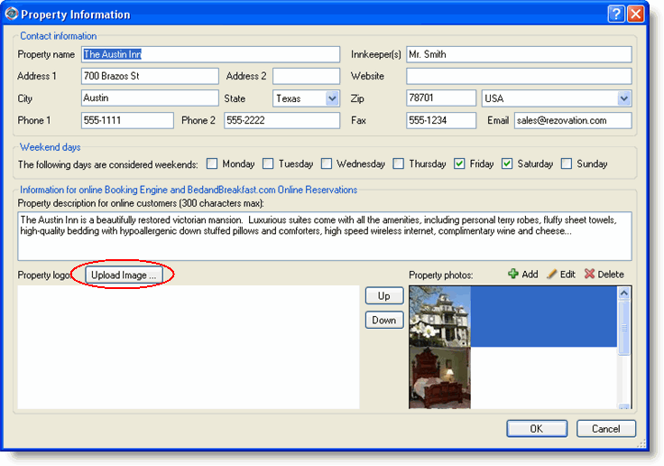The height and width of the screenshot is (466, 664).
Task: Open the State dropdown showing Texas
Action: pyautogui.click(x=332, y=98)
